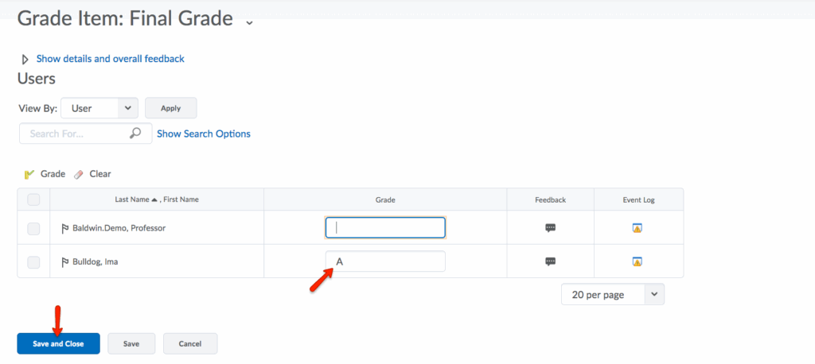Click the Apply button
The height and width of the screenshot is (364, 815).
point(170,108)
